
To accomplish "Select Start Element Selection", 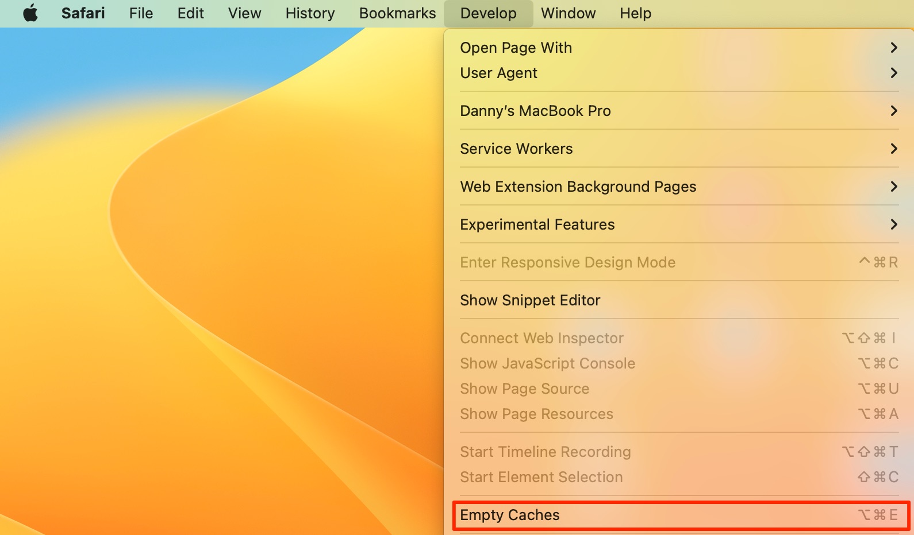I will [x=679, y=477].
